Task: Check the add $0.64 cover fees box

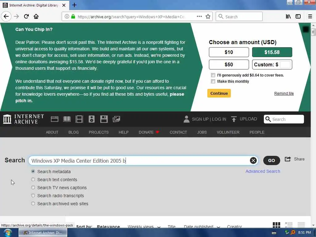Action: tap(213, 75)
